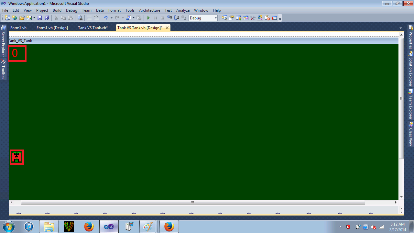Open the Redo history dropdown arrow
Screen dimensions: 414x233
click(123, 18)
